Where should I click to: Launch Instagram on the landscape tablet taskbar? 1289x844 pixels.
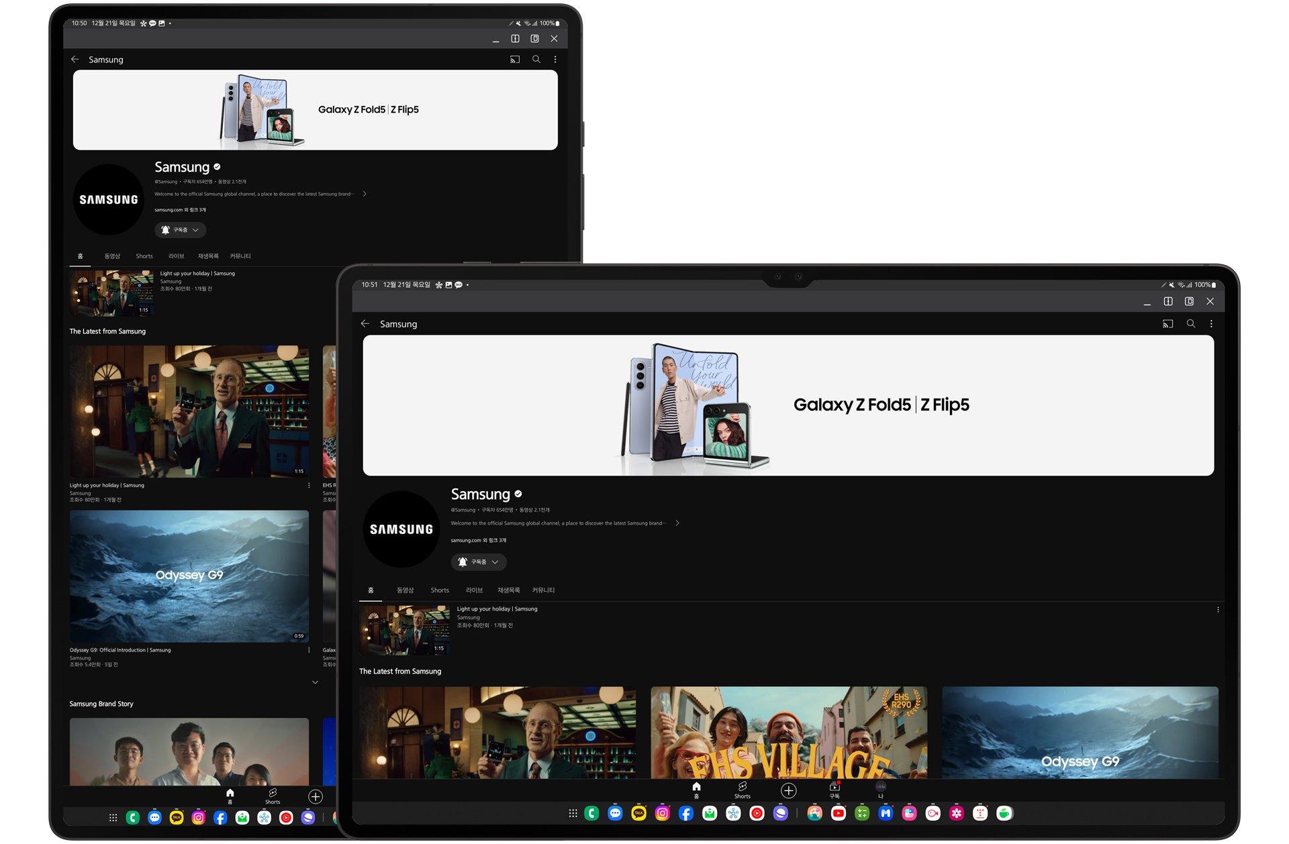(663, 813)
